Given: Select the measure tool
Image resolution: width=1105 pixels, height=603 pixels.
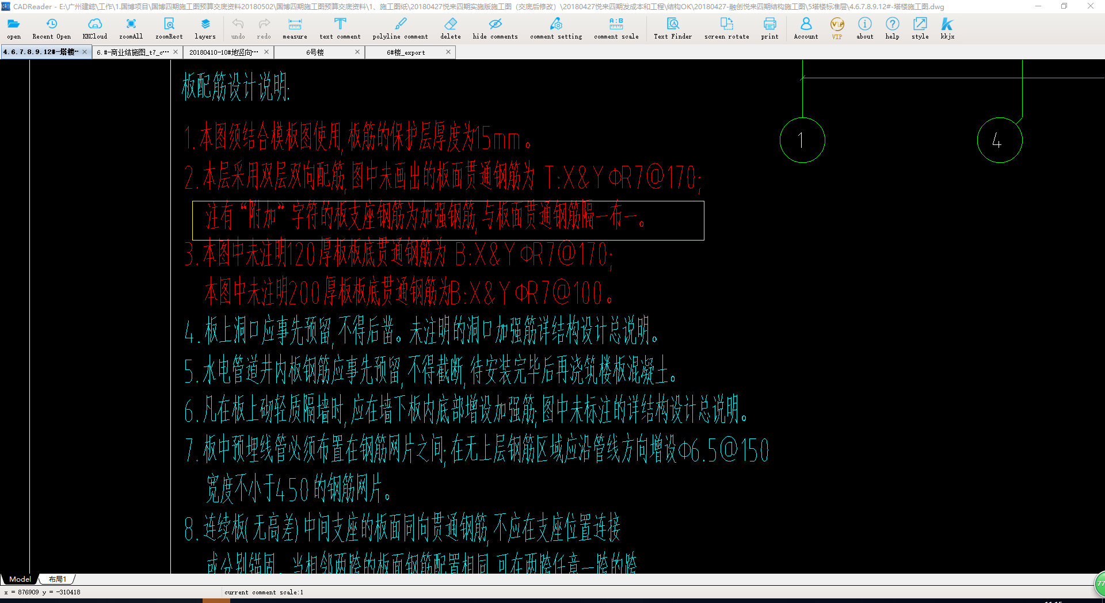Looking at the screenshot, I should pos(295,28).
